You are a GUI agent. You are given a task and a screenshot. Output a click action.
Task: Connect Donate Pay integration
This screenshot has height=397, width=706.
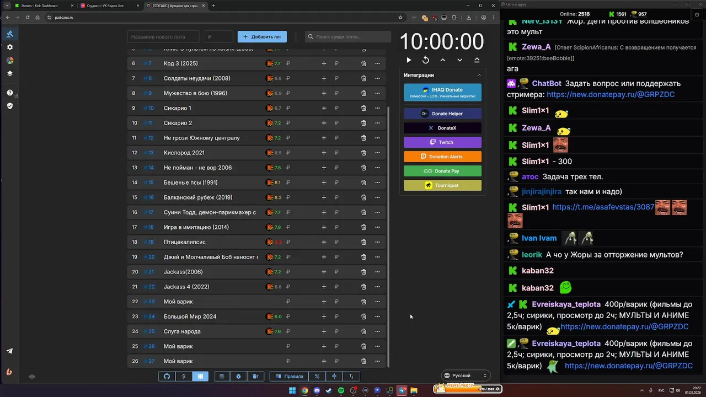coord(442,171)
